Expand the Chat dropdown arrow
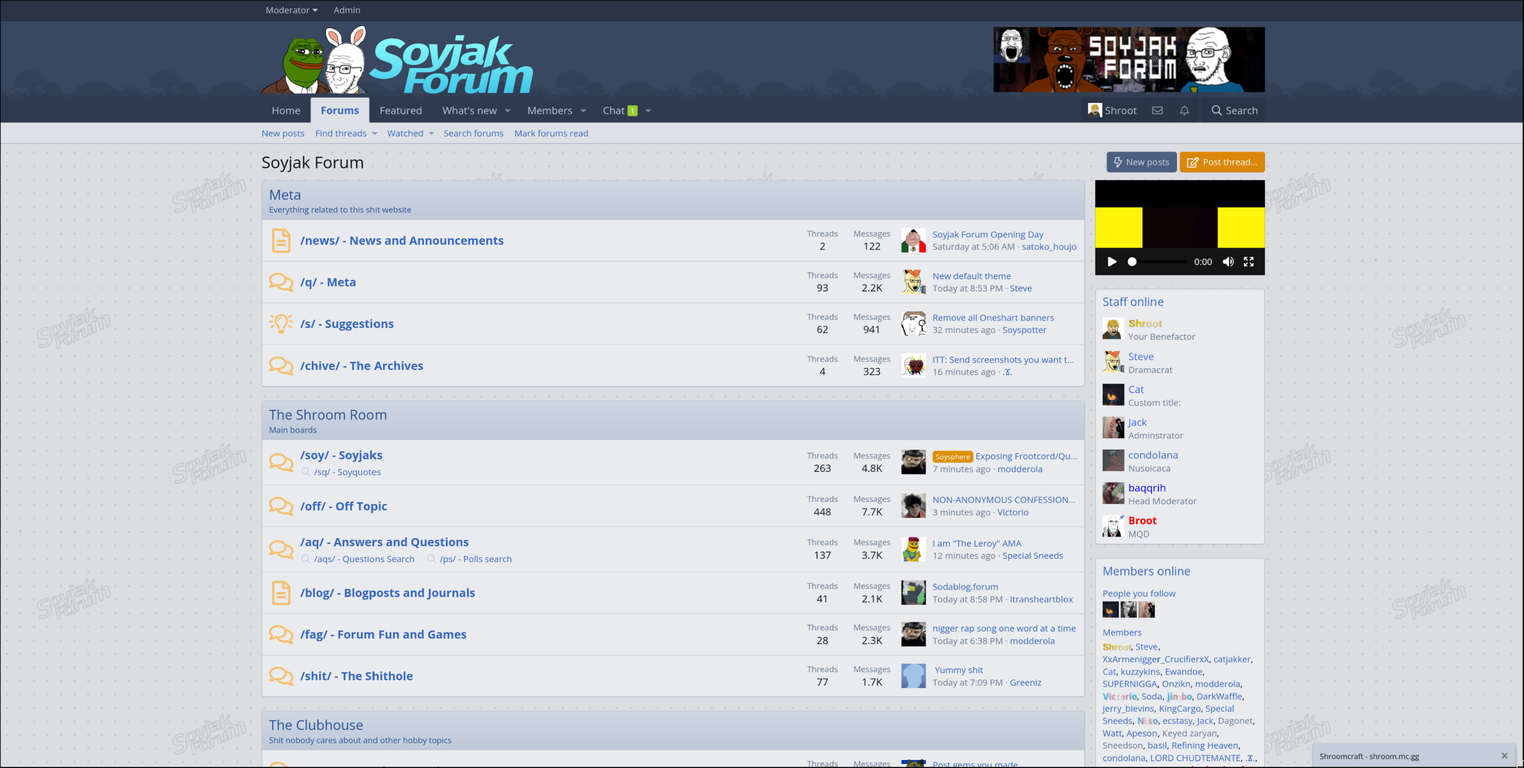 [649, 111]
